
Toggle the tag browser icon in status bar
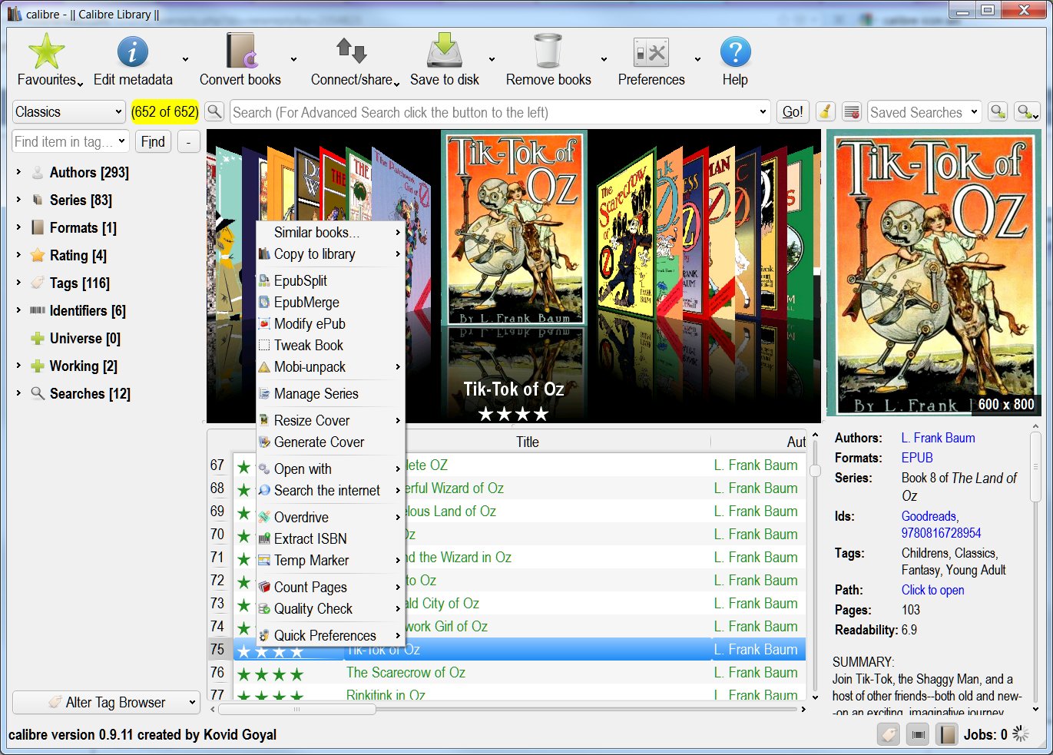(x=889, y=735)
